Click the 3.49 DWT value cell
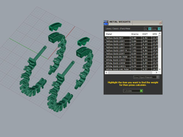This screenshot has width=183, height=137. point(146,63)
